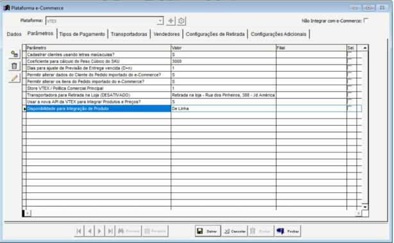Click the Excluir button
Image resolution: width=394 pixels, height=243 pixels.
261,231
